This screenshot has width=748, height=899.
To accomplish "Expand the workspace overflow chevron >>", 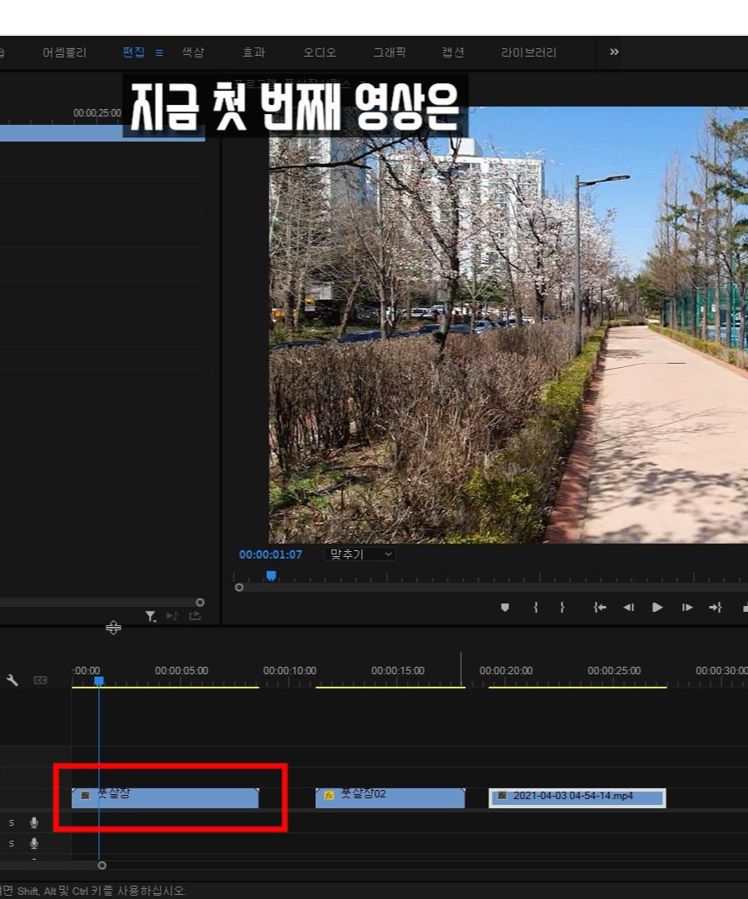I will 614,52.
